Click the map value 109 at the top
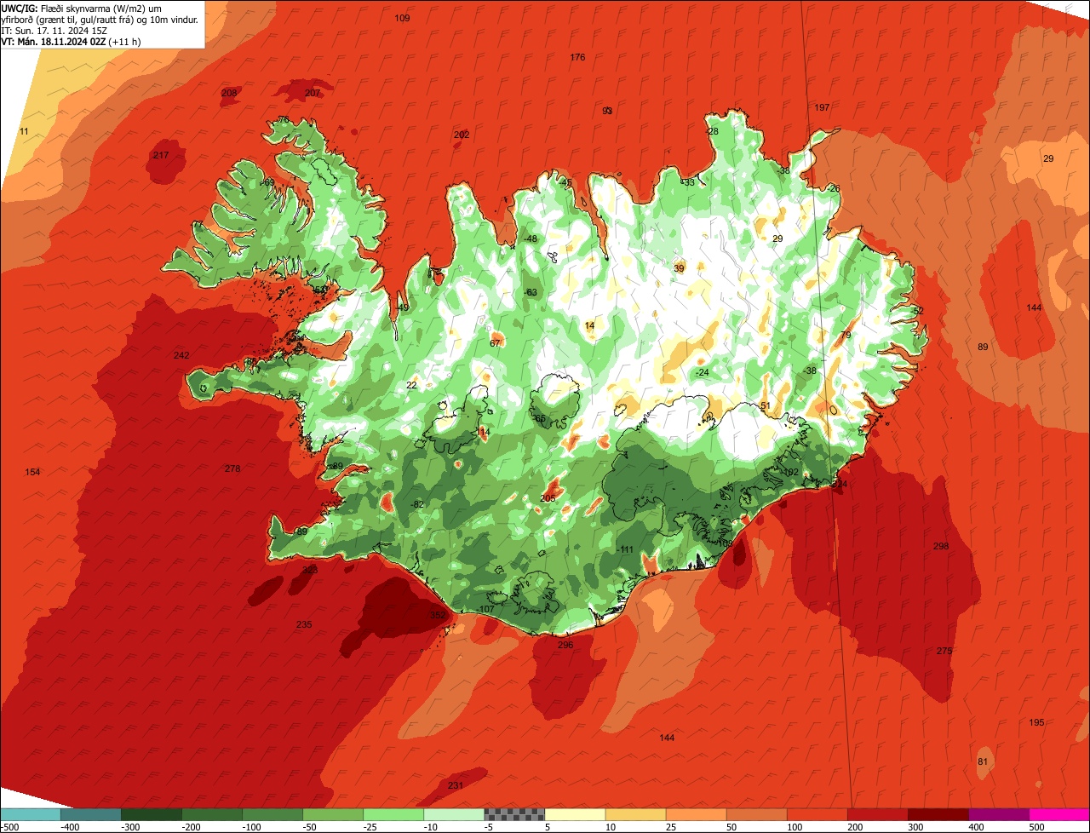The height and width of the screenshot is (833, 1090). coord(402,18)
